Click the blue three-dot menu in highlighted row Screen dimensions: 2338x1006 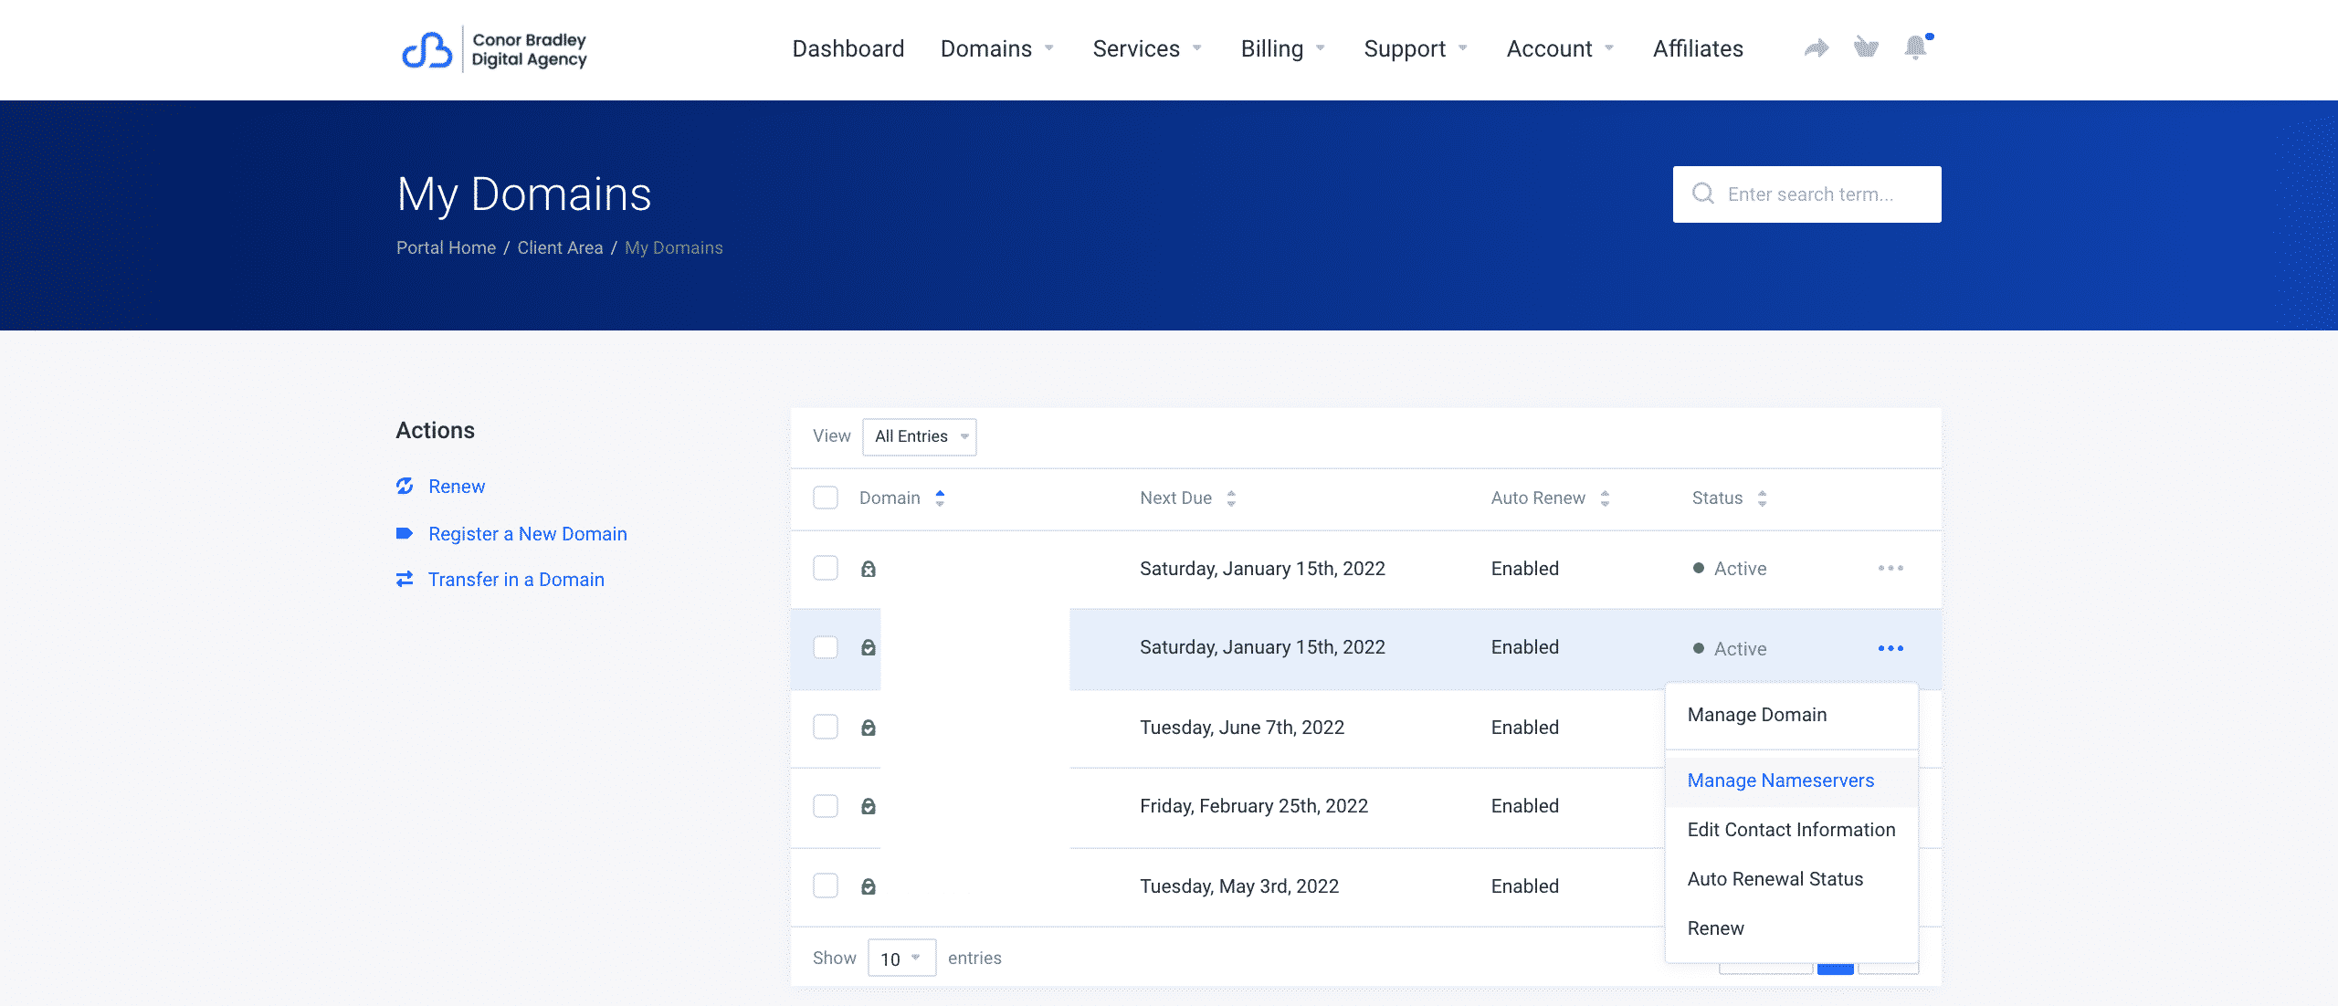[1890, 648]
